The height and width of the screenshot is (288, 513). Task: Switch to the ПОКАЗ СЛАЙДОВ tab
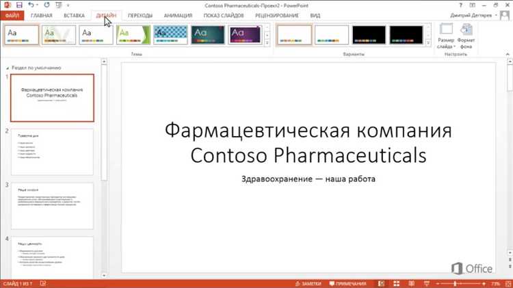coord(224,15)
